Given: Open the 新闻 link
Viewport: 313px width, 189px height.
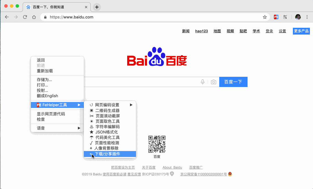Looking at the screenshot, I should (186, 31).
